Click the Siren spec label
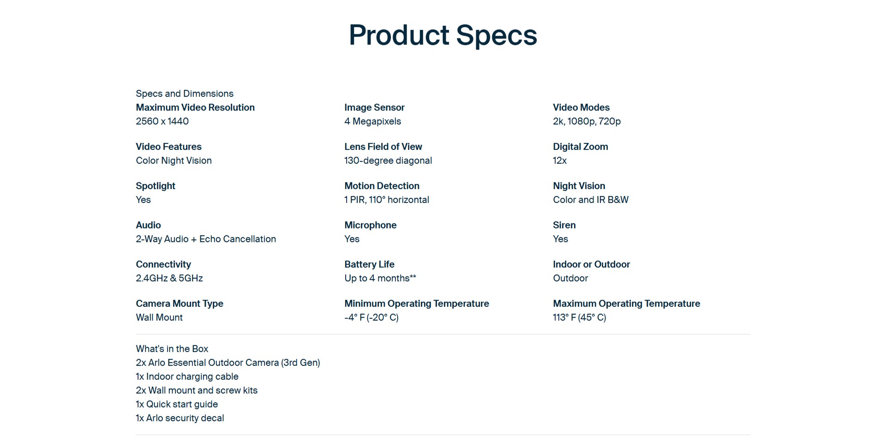The image size is (886, 443). [564, 225]
